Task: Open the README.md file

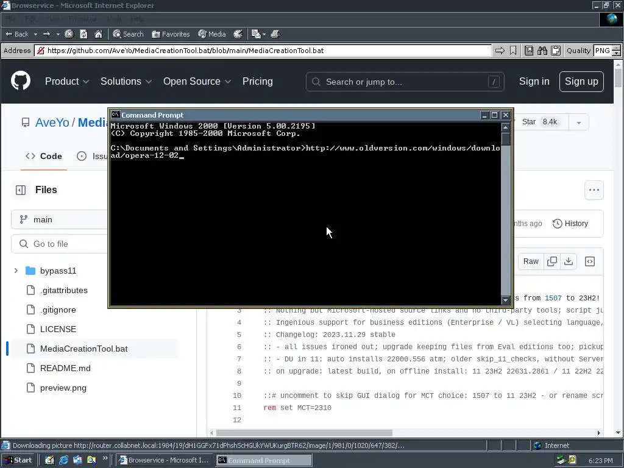Action: (65, 368)
